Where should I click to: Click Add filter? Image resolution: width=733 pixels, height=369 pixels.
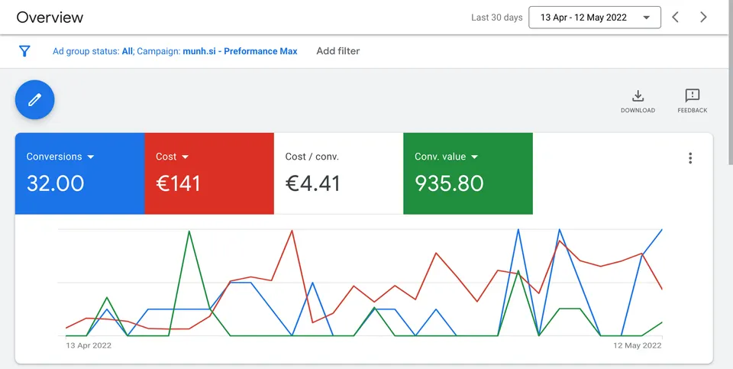pos(338,51)
